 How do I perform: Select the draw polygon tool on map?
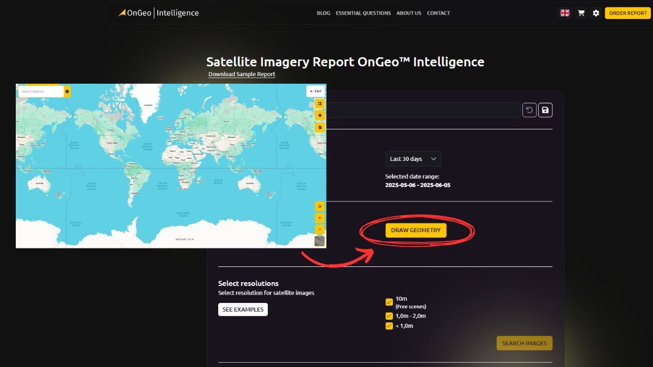click(320, 103)
